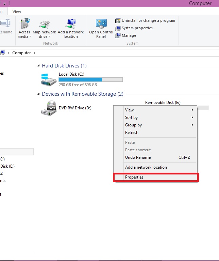Click Uninstall or change a program text
Screen dimensions: 219x261
(x=148, y=21)
